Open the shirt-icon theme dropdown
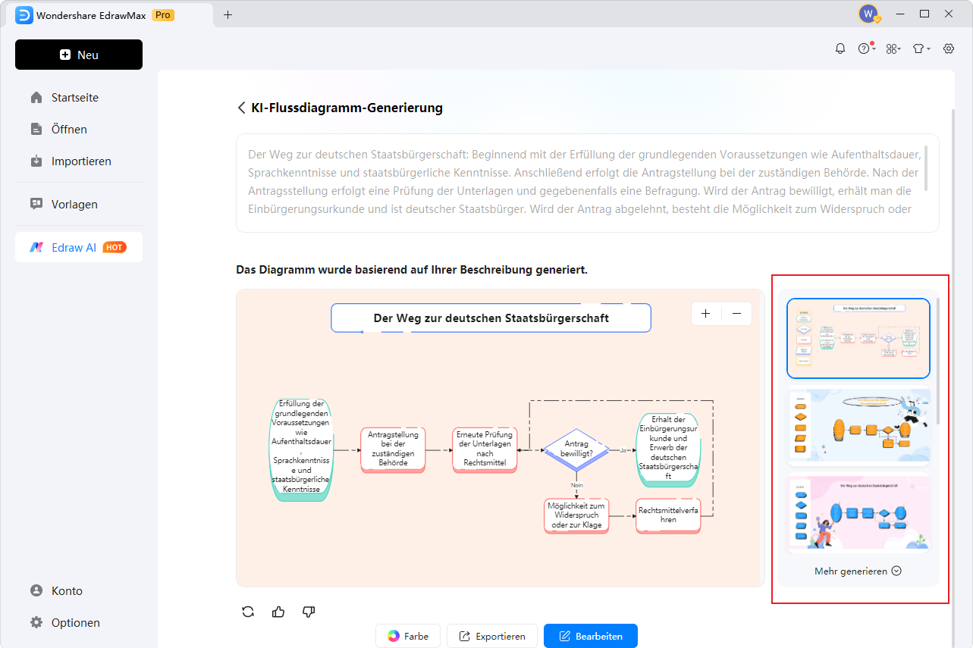The height and width of the screenshot is (648, 973). 920,48
